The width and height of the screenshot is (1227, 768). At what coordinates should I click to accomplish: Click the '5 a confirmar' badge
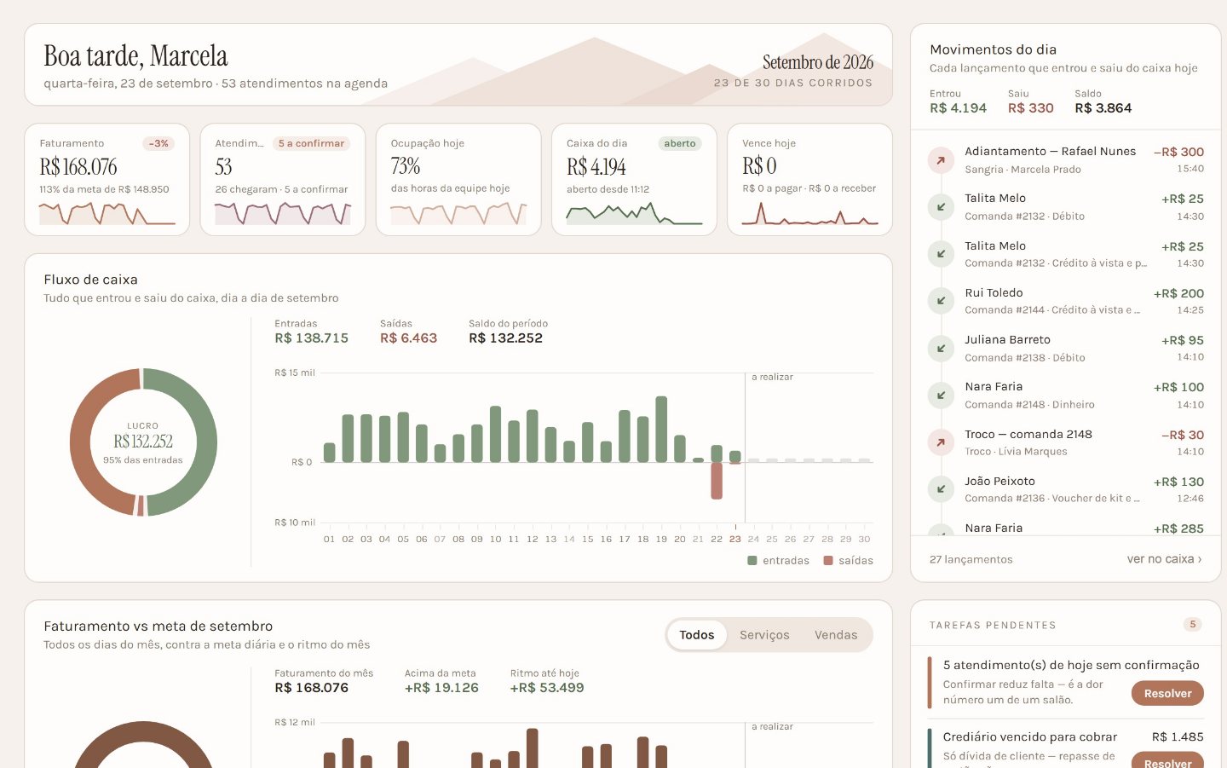tap(311, 143)
